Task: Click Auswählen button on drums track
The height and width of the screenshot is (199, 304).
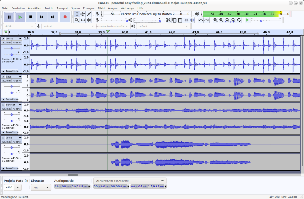Action: pyautogui.click(x=12, y=71)
